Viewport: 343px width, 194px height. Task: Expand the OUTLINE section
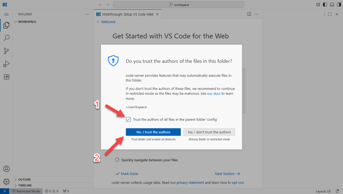click(24, 179)
